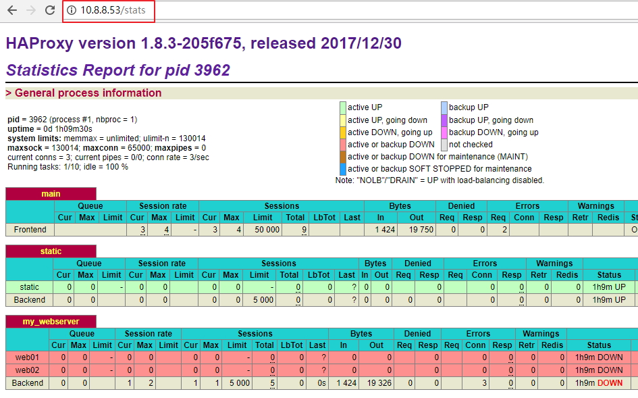The image size is (638, 398).
Task: Reload the stats page
Action: tap(50, 10)
